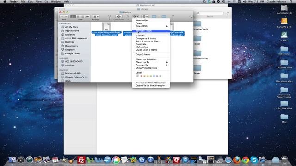
Task: Select Show View Options
Action: click(151, 68)
